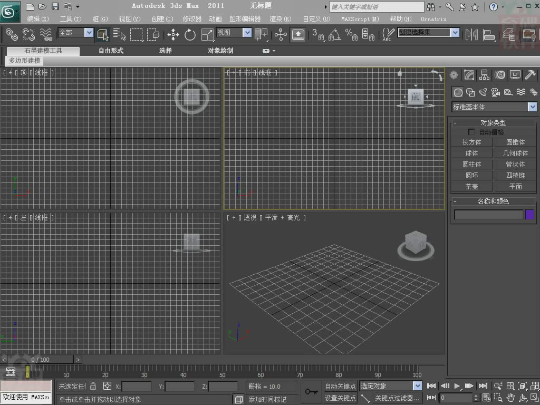Select the Shapes category icon
The height and width of the screenshot is (405, 540).
click(x=470, y=92)
